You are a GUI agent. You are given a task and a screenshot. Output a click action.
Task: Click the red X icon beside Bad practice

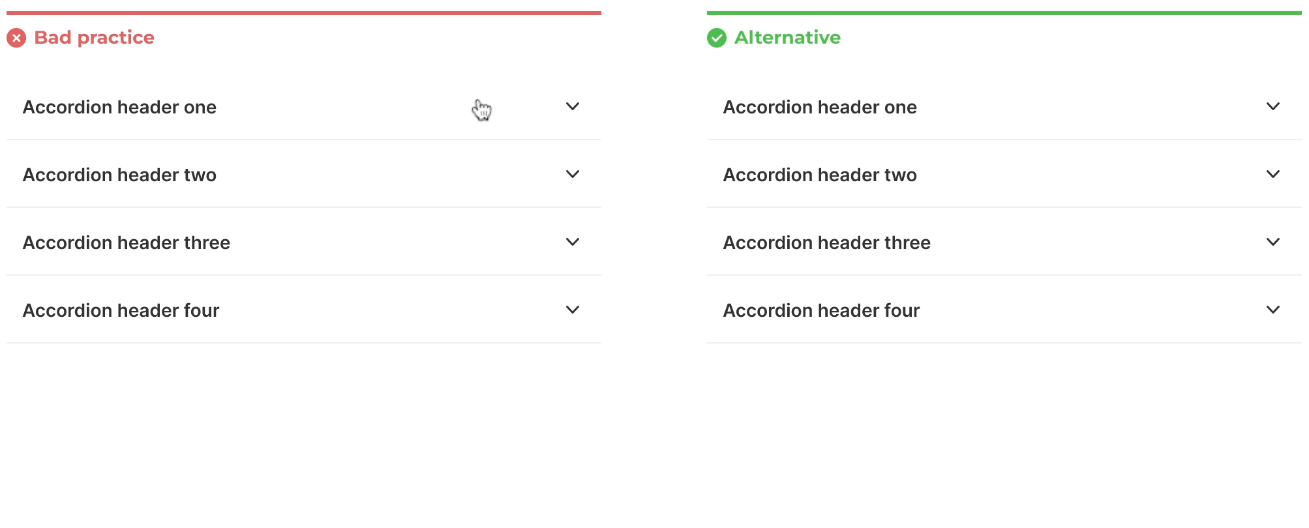pyautogui.click(x=16, y=38)
